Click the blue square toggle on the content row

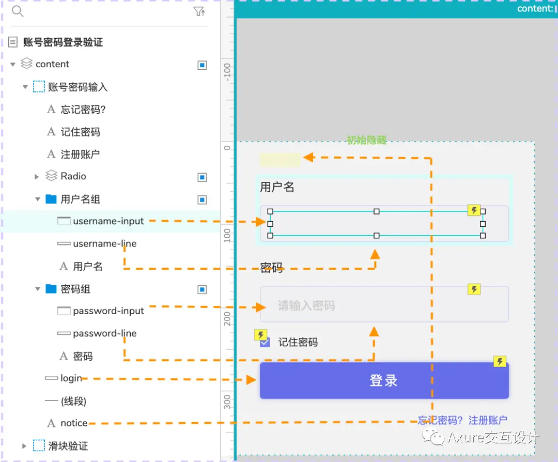pyautogui.click(x=202, y=65)
